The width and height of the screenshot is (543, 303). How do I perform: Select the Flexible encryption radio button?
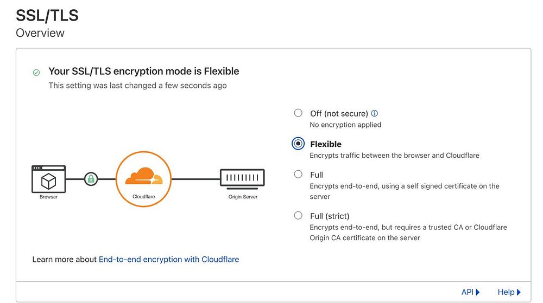pyautogui.click(x=298, y=144)
